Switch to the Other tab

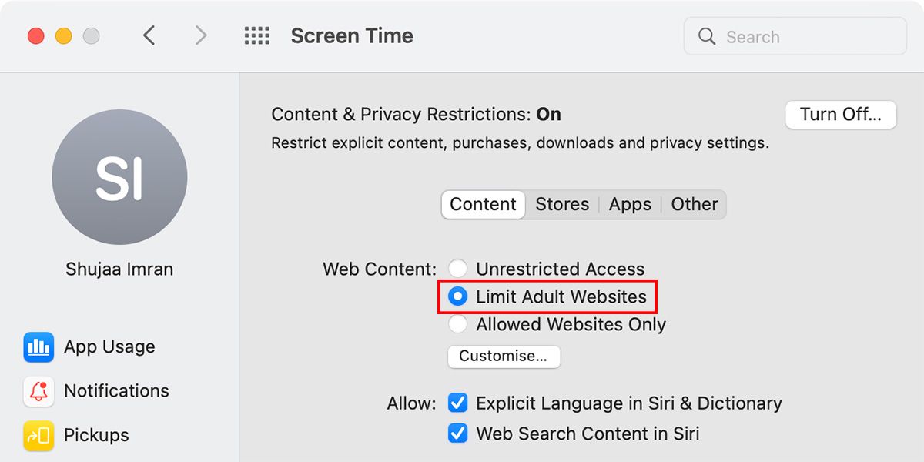pyautogui.click(x=694, y=204)
